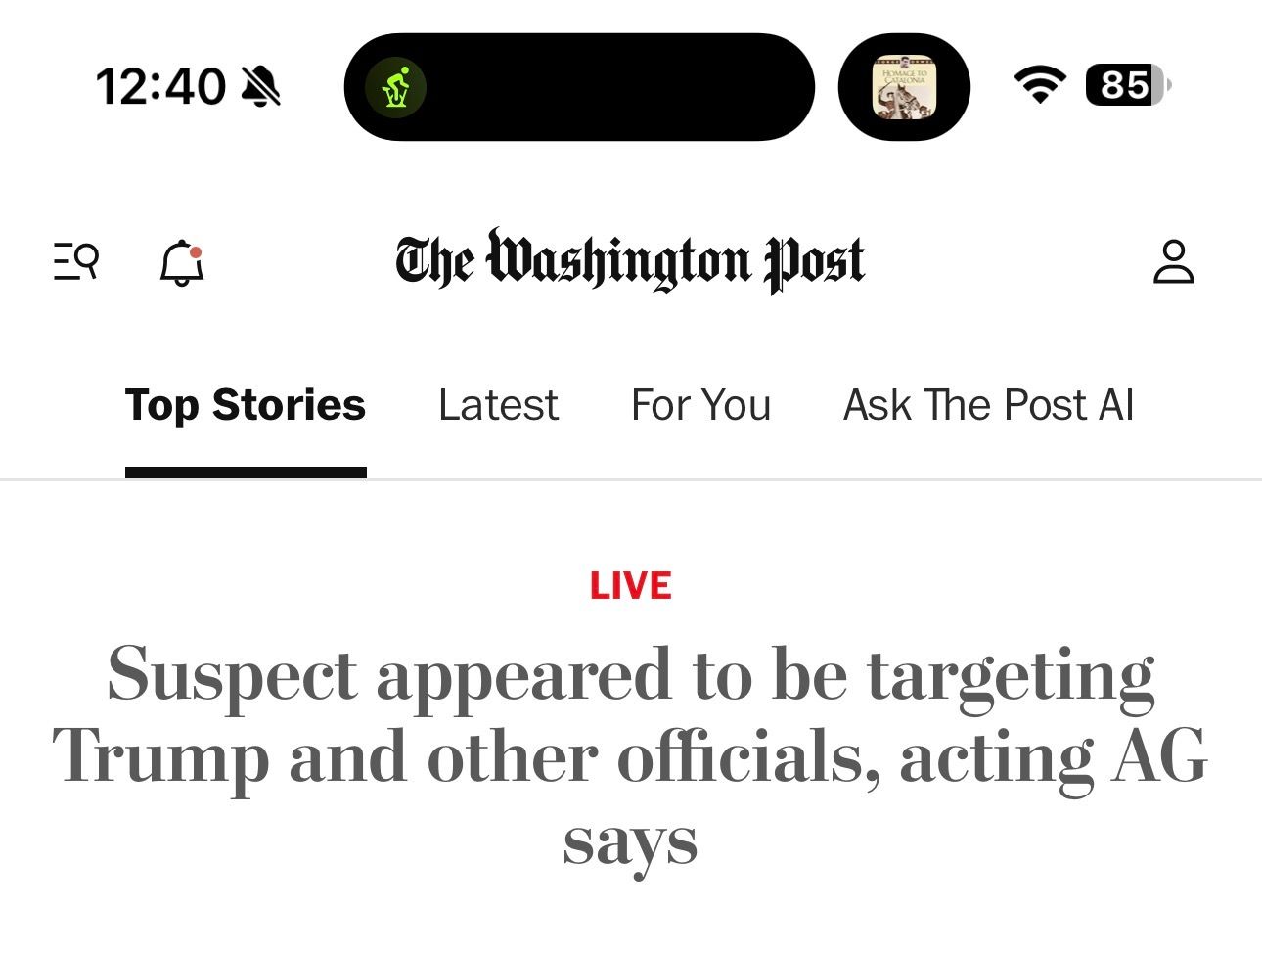Screen dimensions: 1262x954
Task: Click the gray divider line under tabs
Action: (783, 479)
